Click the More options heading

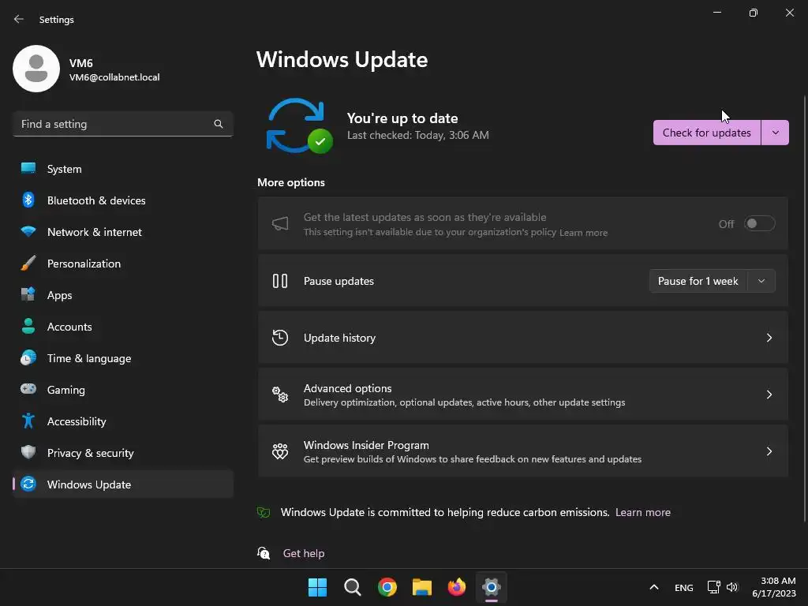tap(291, 182)
